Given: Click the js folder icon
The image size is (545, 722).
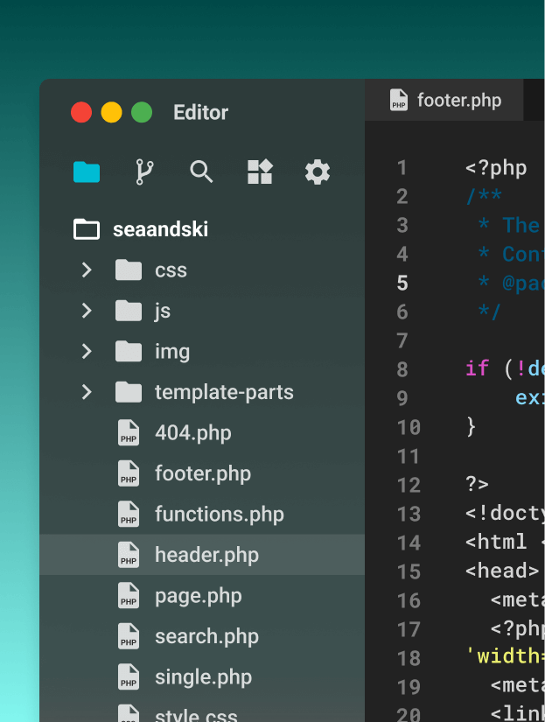Looking at the screenshot, I should (129, 311).
